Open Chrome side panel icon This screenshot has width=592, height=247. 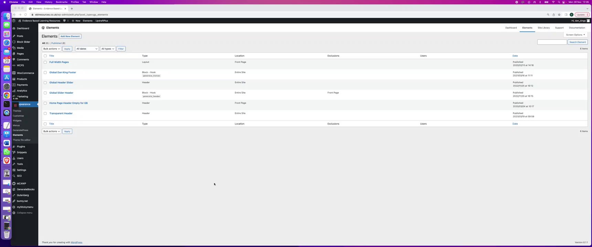point(566,15)
